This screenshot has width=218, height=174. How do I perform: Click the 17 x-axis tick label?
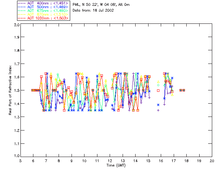click(174, 161)
